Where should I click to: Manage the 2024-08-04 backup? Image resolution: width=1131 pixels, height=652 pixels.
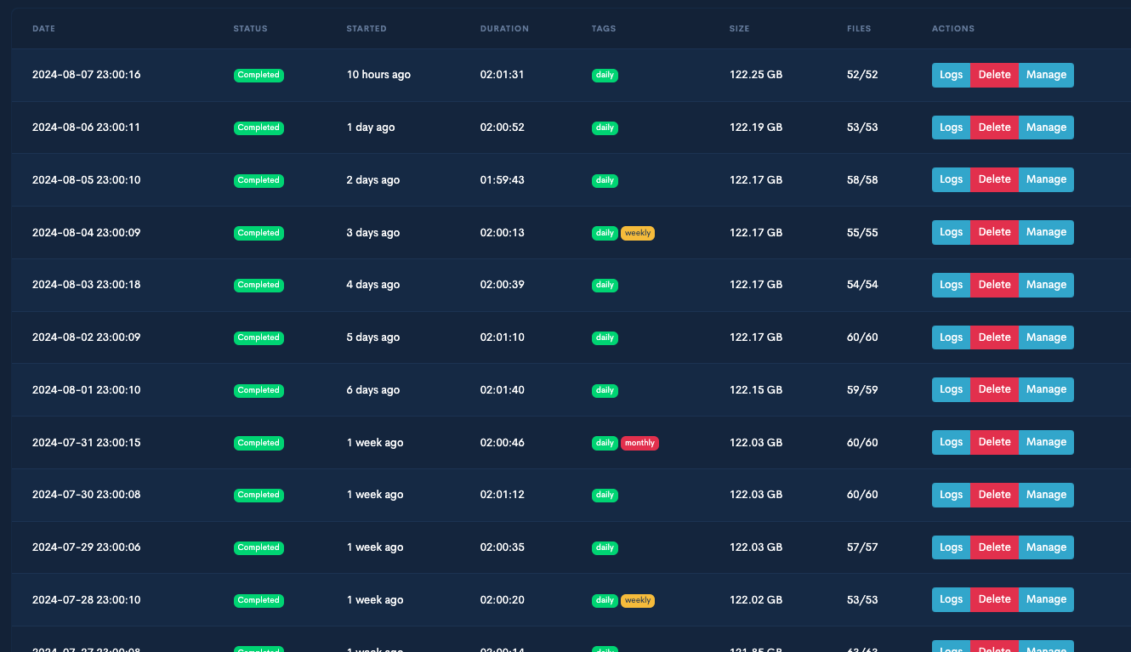coord(1046,232)
